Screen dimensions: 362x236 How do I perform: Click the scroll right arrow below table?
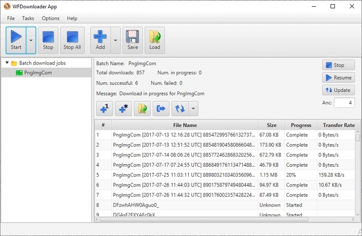click(x=353, y=219)
